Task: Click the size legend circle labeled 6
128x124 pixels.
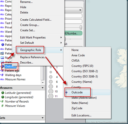Action: [51, 82]
